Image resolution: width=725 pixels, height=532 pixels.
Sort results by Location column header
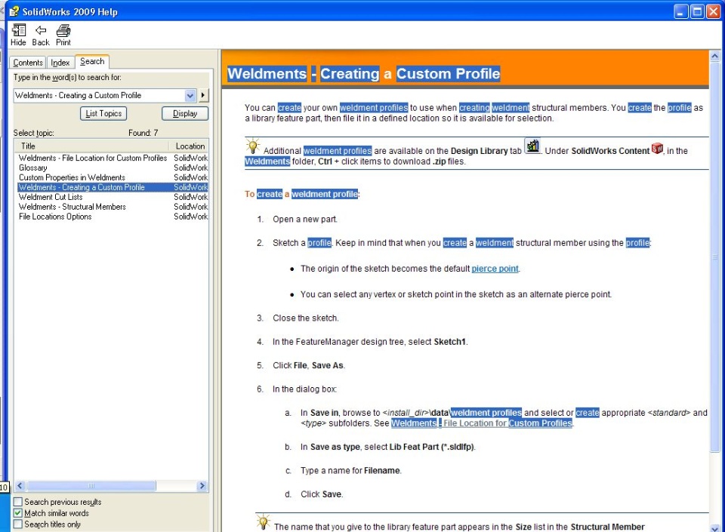[x=189, y=146]
